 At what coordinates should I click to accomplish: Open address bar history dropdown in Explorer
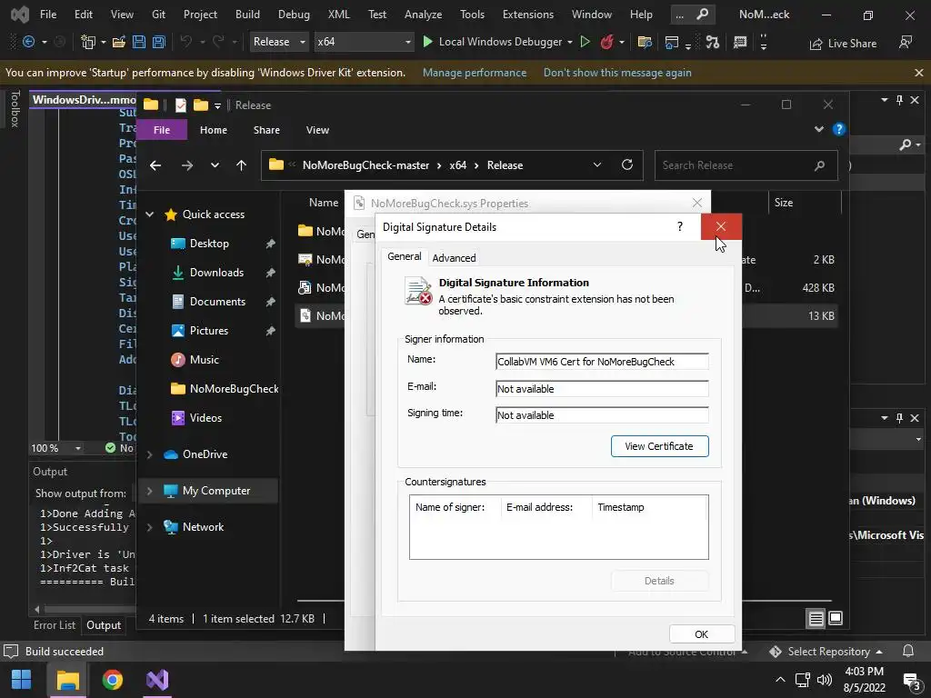tap(597, 165)
